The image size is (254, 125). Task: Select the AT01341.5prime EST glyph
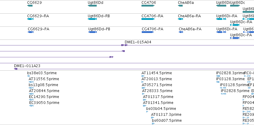tap(145, 106)
